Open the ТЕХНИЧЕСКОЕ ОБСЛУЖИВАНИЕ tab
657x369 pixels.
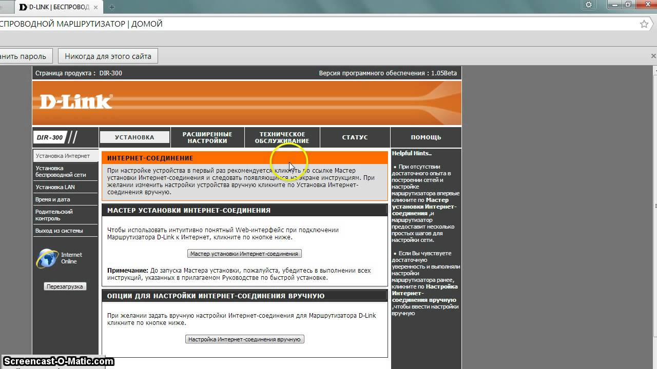(x=282, y=137)
